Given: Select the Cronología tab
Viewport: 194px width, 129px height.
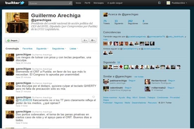Looking at the screenshot, I should point(12,49).
